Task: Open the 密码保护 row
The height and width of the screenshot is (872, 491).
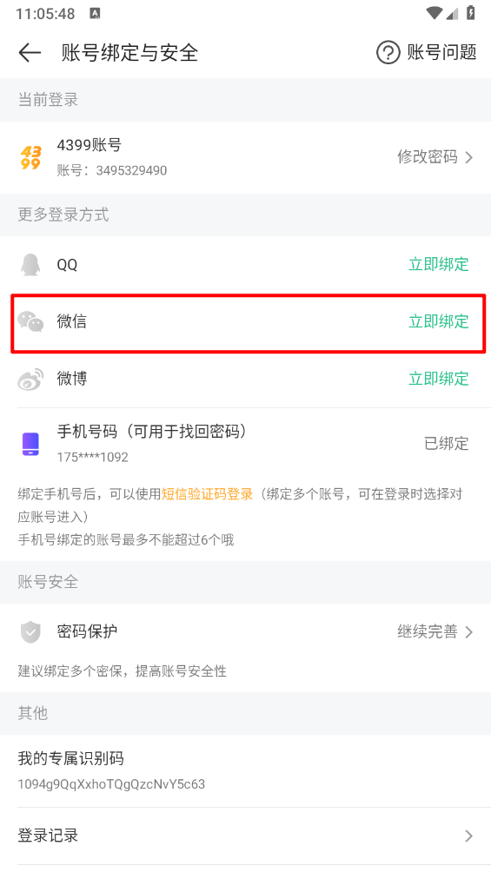Action: pyautogui.click(x=245, y=631)
